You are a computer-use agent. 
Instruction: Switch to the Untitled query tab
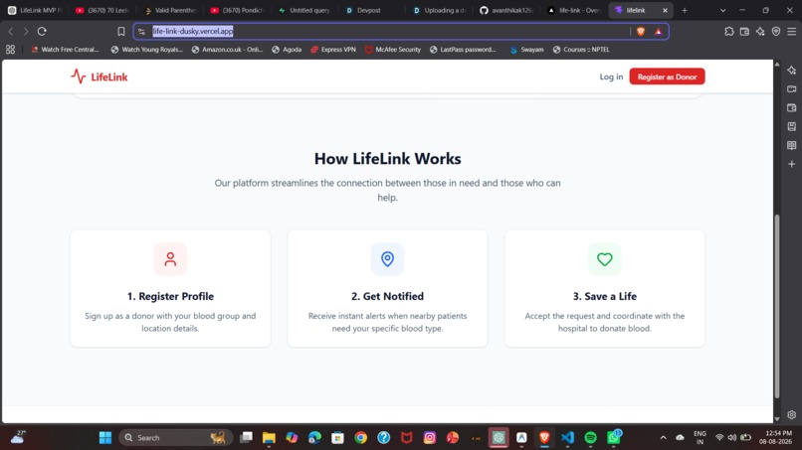304,10
